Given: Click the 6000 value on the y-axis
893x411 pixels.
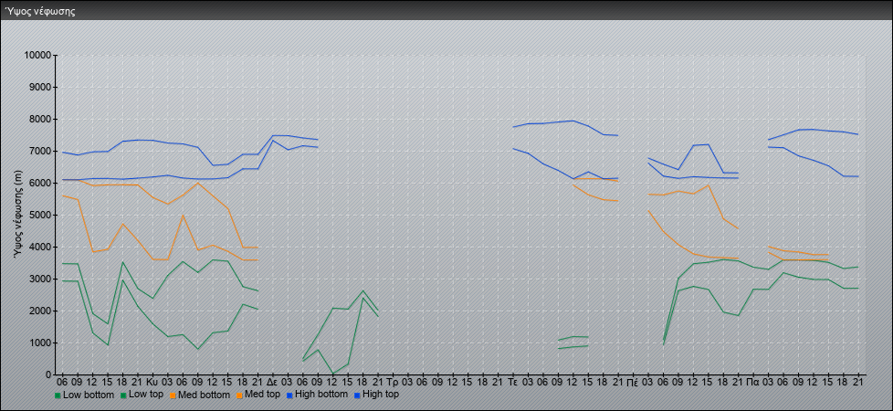Looking at the screenshot, I should pos(40,183).
